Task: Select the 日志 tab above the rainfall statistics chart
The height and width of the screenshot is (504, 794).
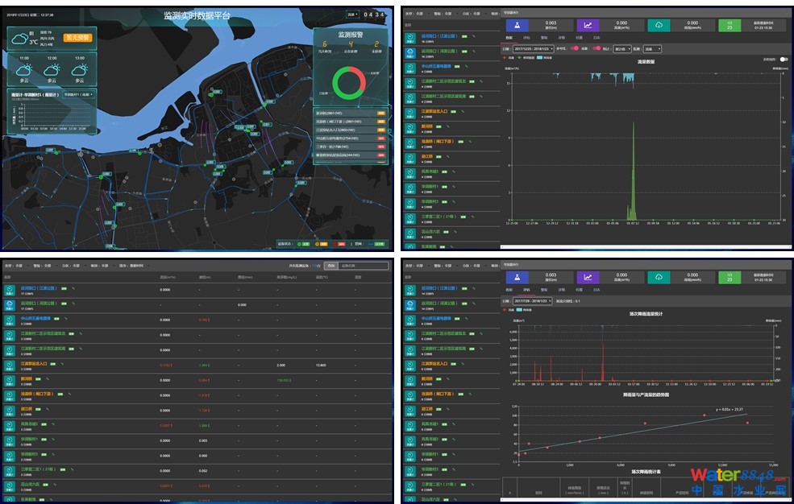Action: (x=597, y=289)
